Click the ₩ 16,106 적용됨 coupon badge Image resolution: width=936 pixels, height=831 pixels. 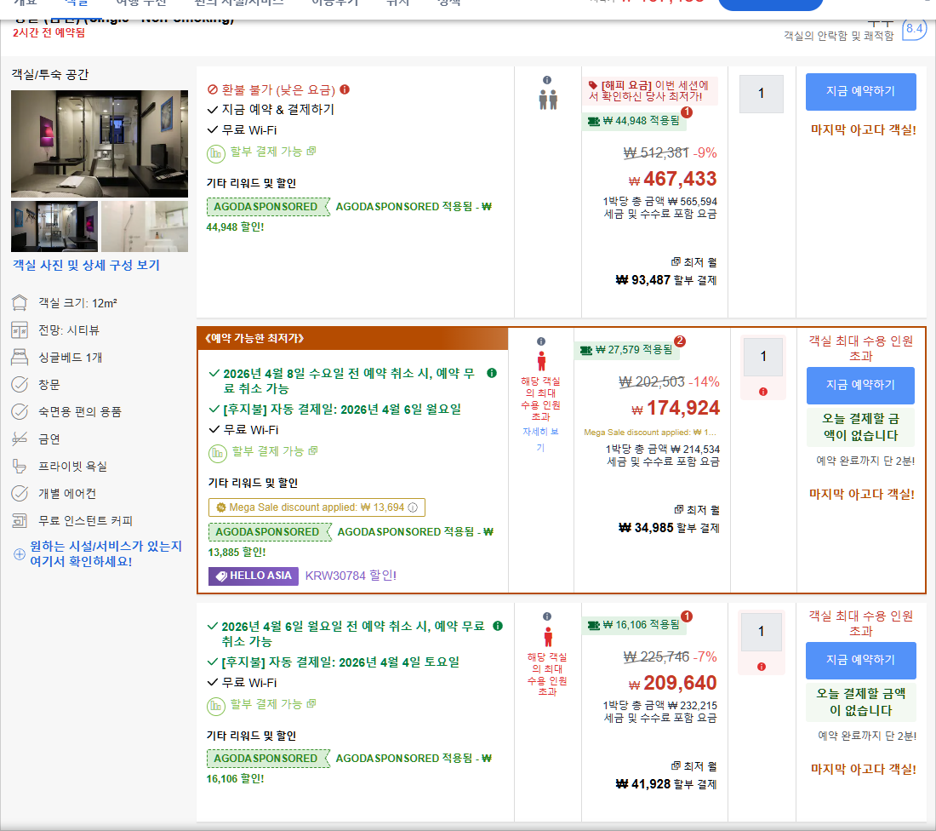[634, 625]
